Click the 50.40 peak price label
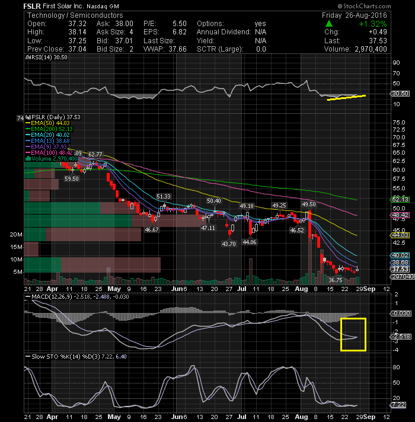Screen dimensions: 415x422 (213, 201)
